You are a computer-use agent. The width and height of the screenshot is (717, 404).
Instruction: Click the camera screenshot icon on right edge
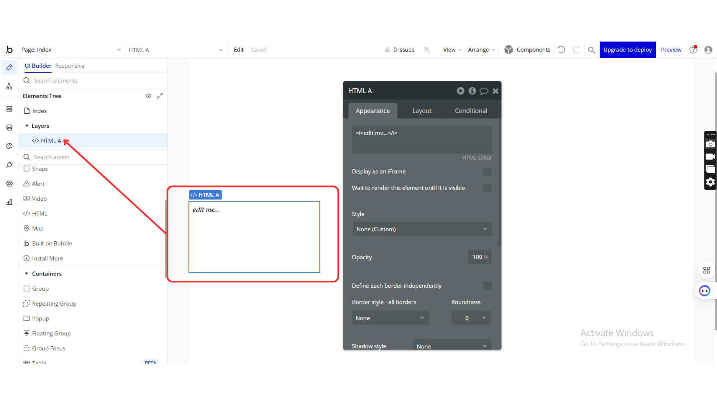(710, 144)
